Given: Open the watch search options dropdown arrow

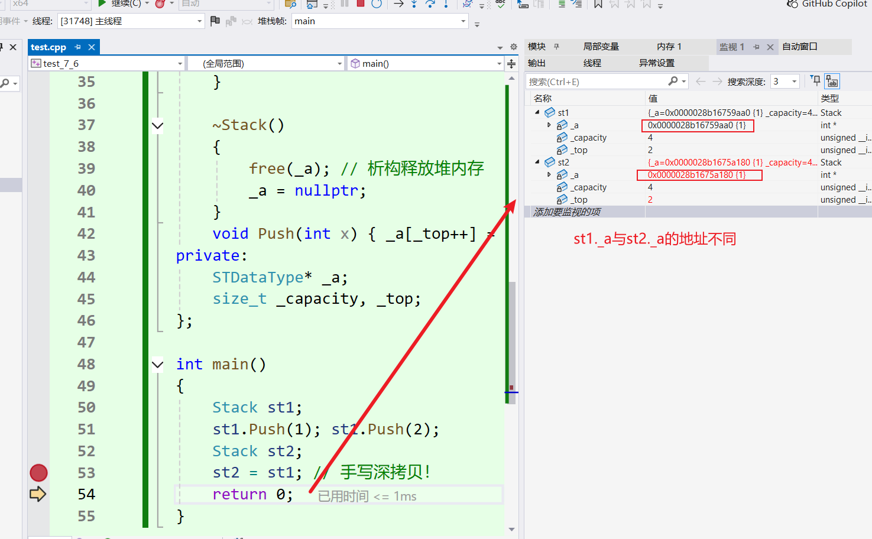Looking at the screenshot, I should coord(684,82).
